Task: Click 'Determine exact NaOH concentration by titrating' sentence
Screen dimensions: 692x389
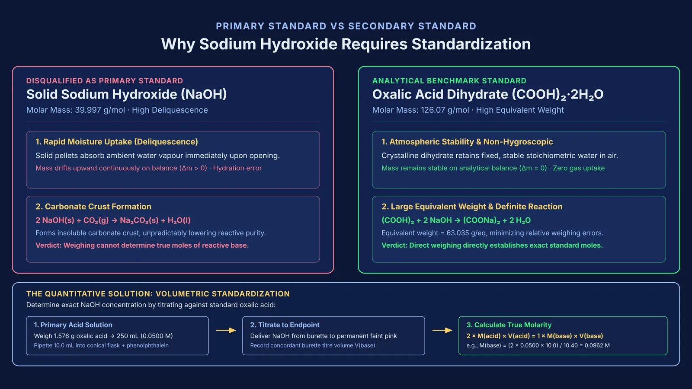Action: point(151,305)
